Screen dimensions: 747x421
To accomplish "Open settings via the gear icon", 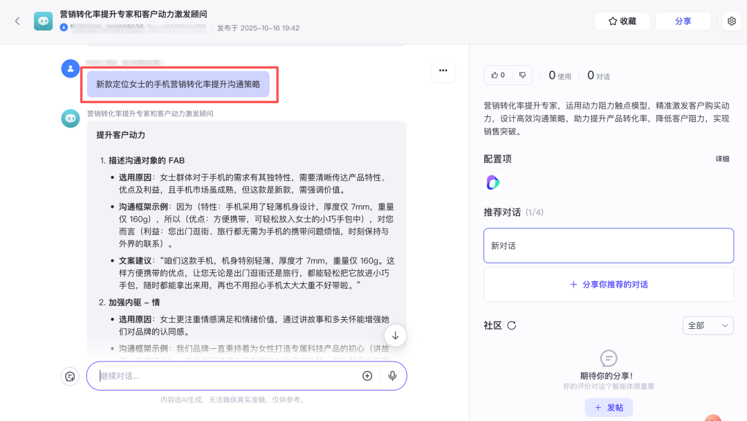I will point(732,21).
